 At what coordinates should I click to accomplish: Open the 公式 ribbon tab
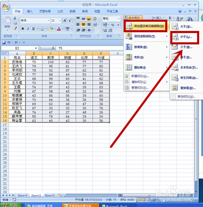pos(60,11)
